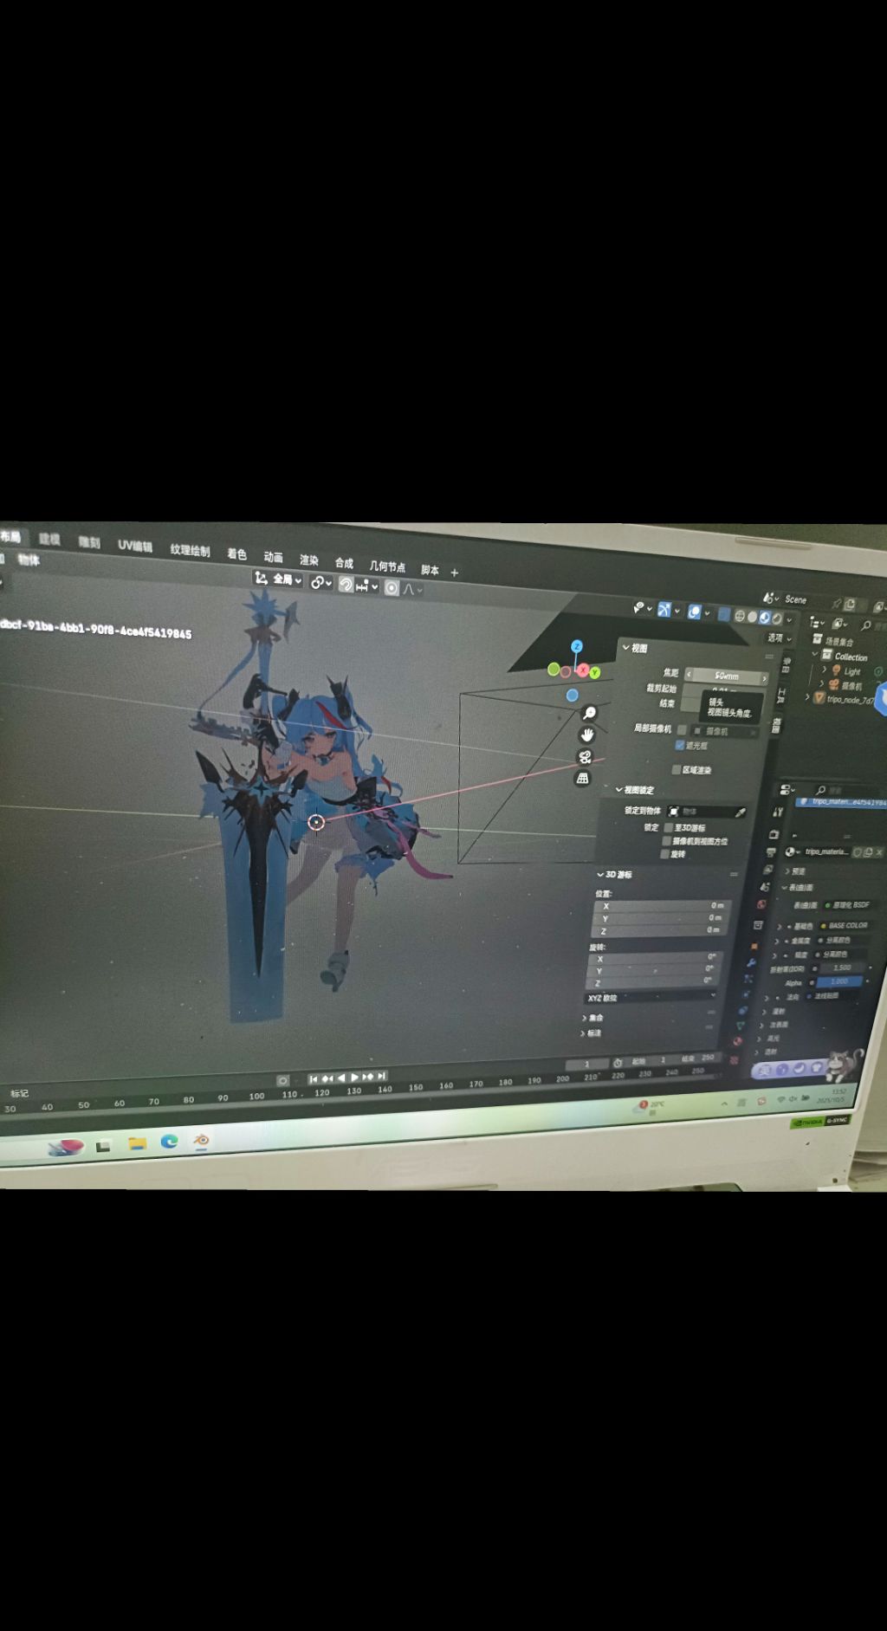Enable the 至3D游标 lock checkbox
This screenshot has width=887, height=1631.
[x=669, y=827]
